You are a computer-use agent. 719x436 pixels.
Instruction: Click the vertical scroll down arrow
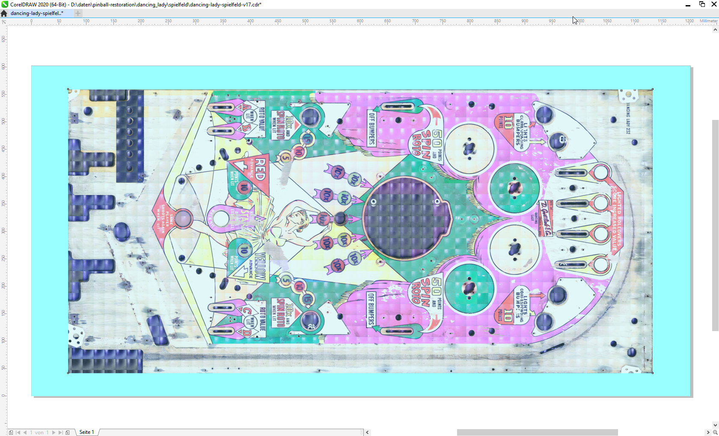[x=715, y=425]
